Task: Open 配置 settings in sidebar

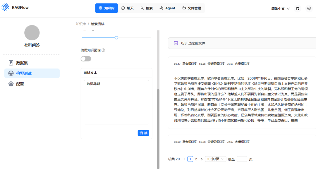Action: [20, 84]
